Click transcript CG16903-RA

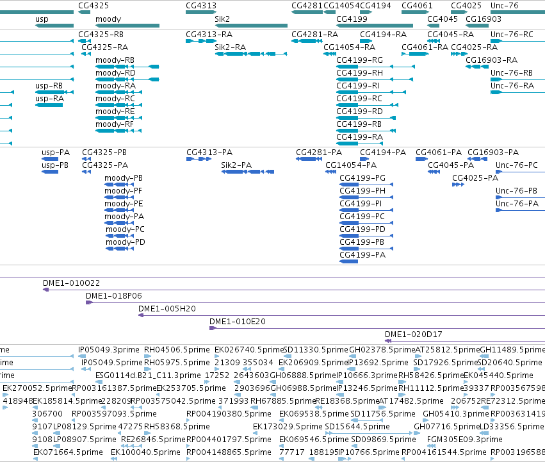point(491,60)
